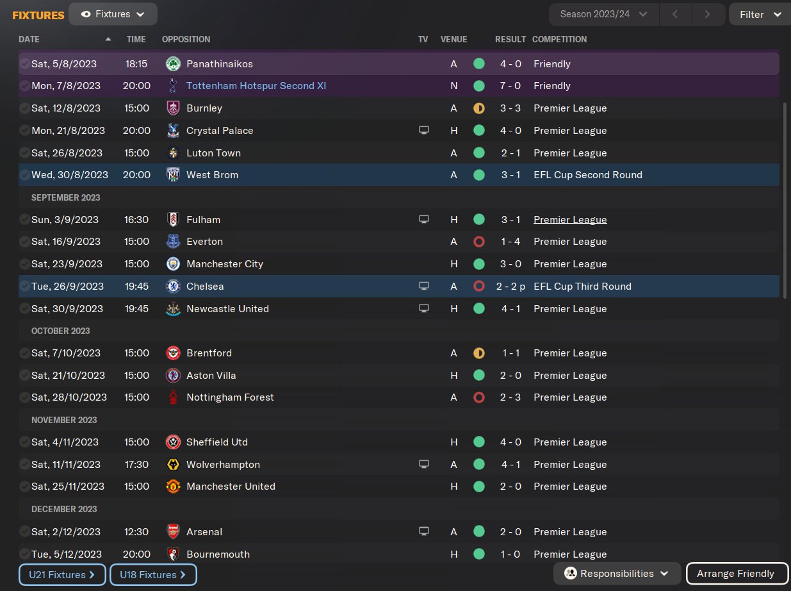Image resolution: width=791 pixels, height=591 pixels.
Task: Click the Everton loss result indicator
Action: pos(478,242)
